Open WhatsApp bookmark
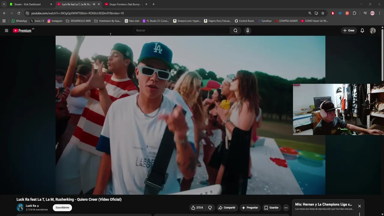 [19, 21]
